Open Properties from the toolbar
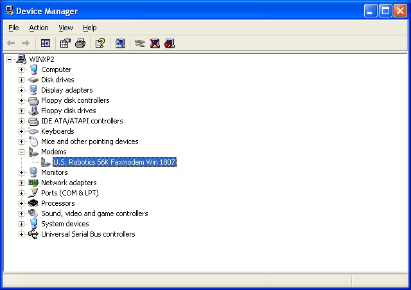This screenshot has height=290, width=411. 65,43
